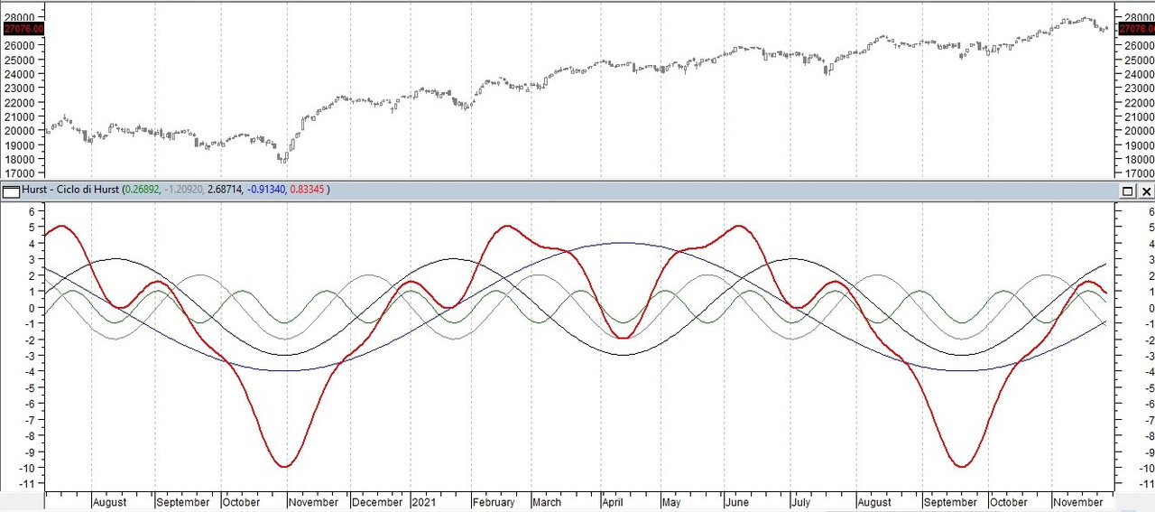
Task: Click the March label on time axis
Action: click(x=546, y=502)
